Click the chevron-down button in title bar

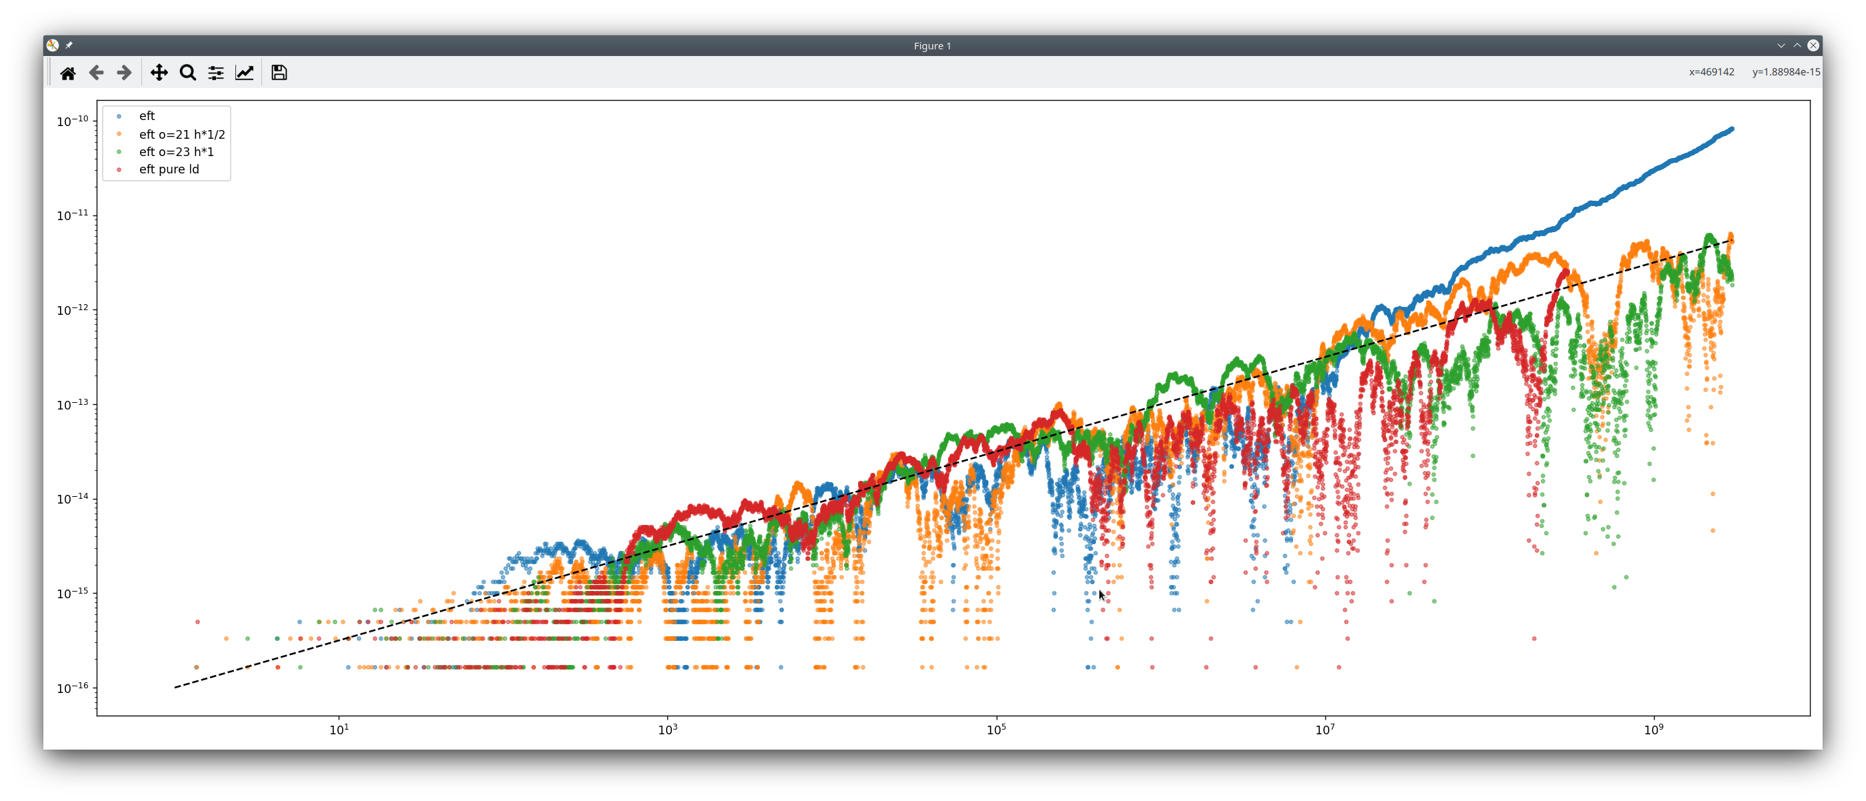pos(1781,45)
